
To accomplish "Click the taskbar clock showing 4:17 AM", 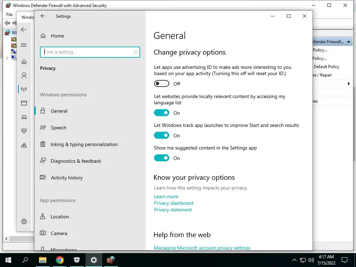I will (x=326, y=260).
